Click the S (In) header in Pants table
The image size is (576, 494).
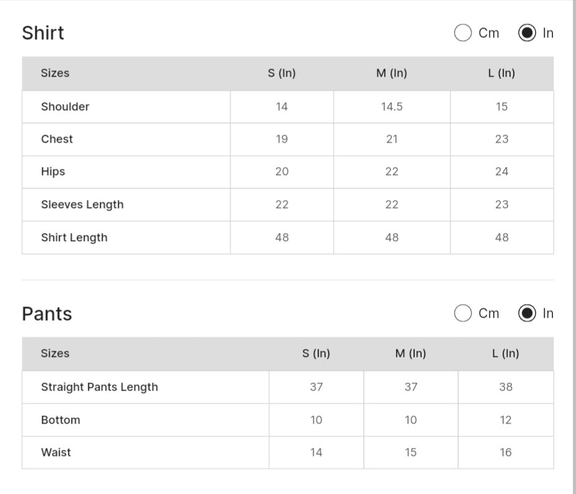(x=316, y=353)
